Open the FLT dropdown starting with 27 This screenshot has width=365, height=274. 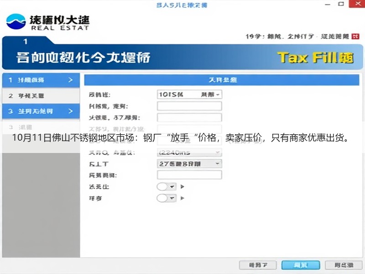(x=189, y=163)
